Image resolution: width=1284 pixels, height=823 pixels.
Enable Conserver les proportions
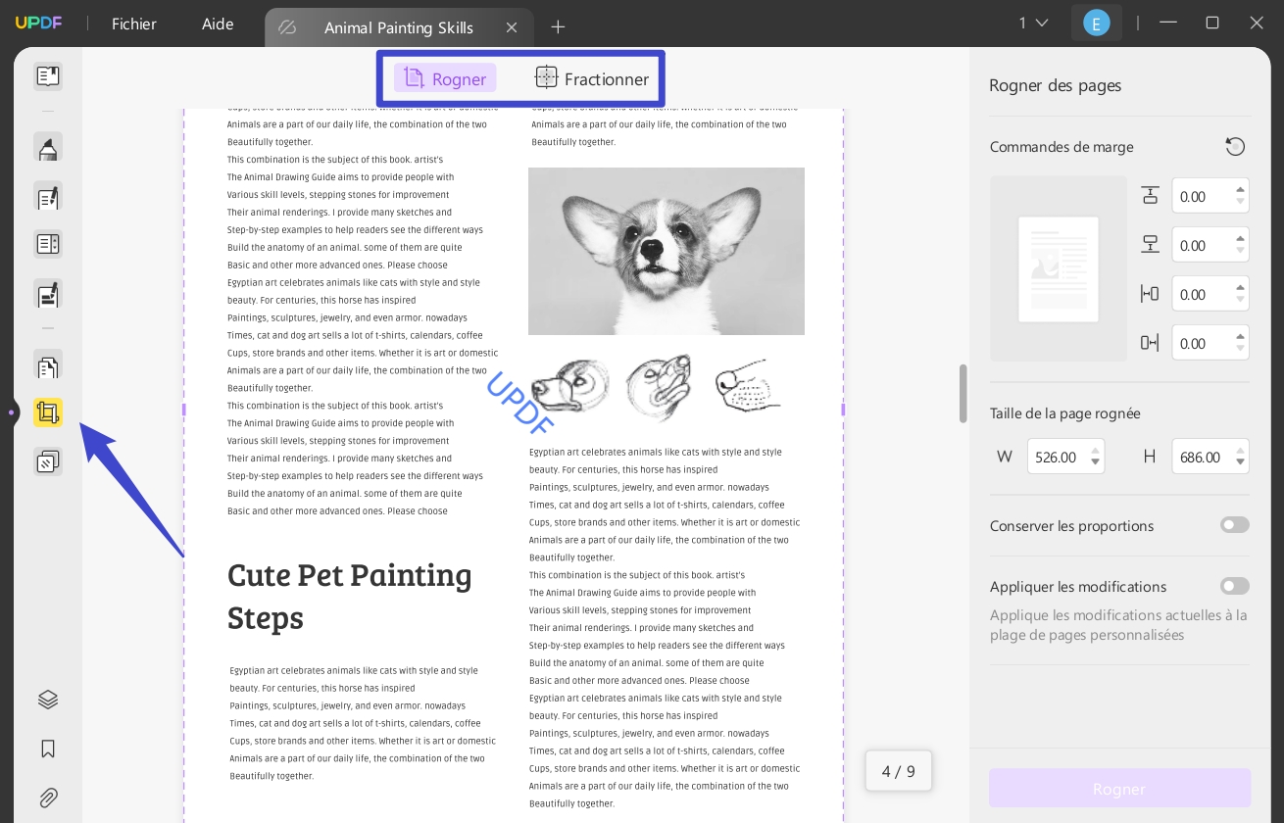(1234, 525)
